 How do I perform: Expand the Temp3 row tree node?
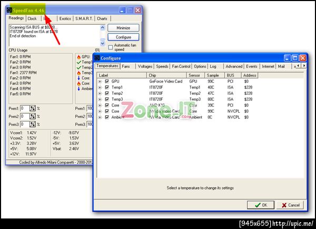pyautogui.click(x=100, y=99)
